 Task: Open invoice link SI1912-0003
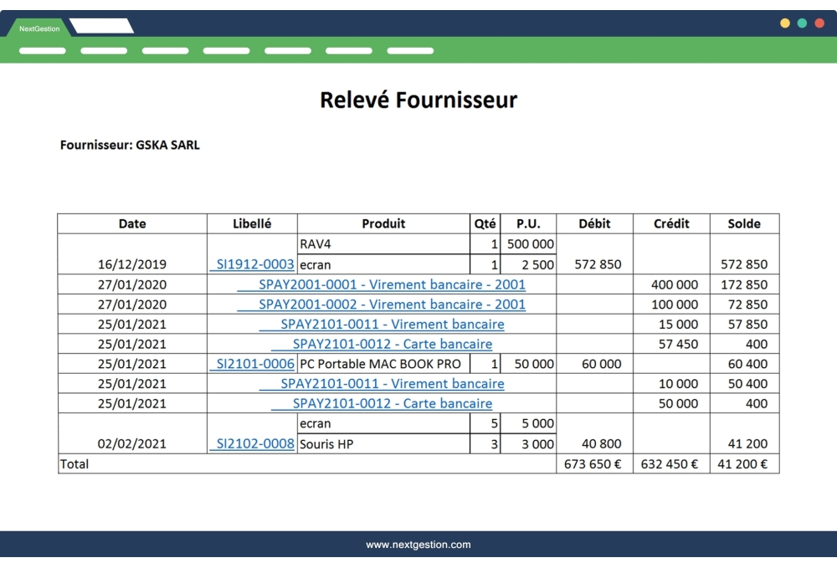coord(252,264)
